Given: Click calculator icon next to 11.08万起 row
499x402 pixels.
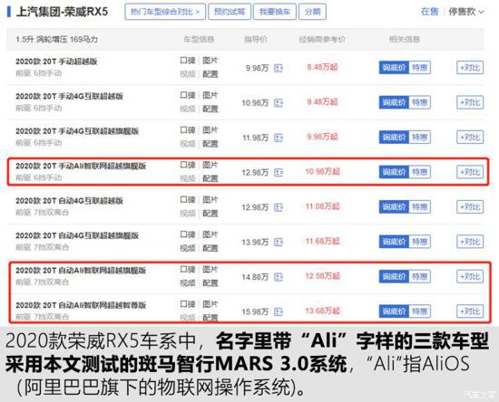Looking at the screenshot, I should pyautogui.click(x=279, y=207).
